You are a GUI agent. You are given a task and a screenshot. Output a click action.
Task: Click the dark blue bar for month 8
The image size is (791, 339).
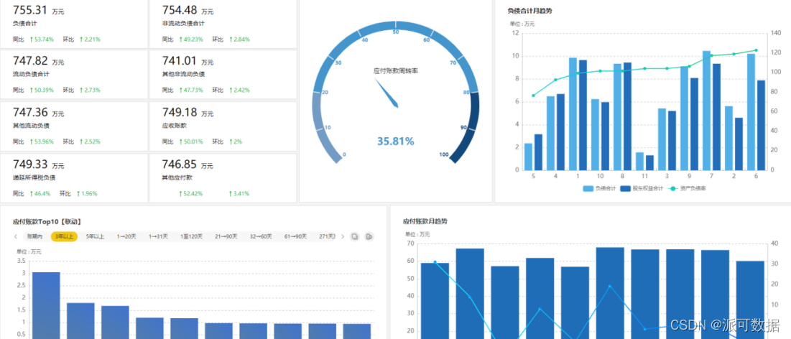[627, 116]
